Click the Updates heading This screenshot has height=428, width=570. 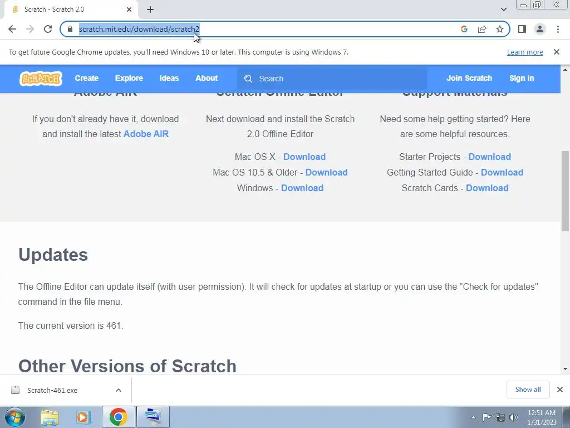click(x=53, y=254)
